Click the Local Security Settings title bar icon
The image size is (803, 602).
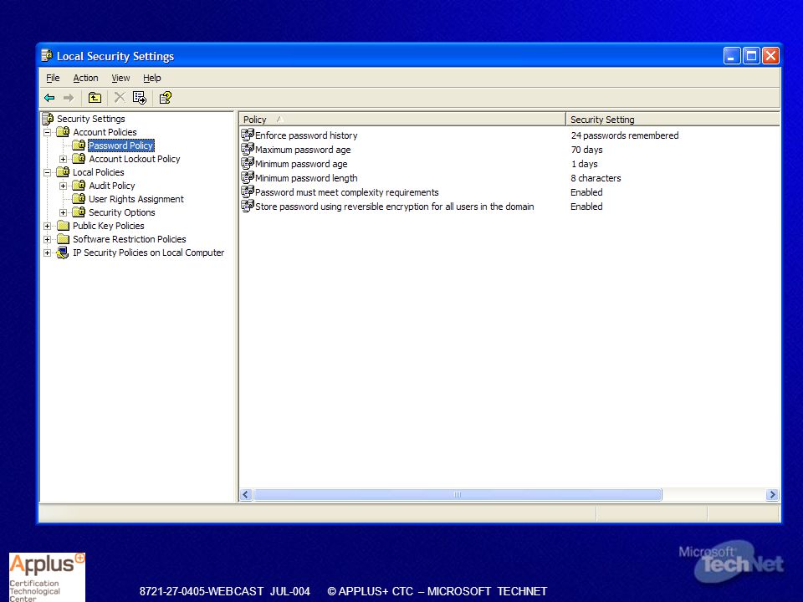click(x=47, y=55)
